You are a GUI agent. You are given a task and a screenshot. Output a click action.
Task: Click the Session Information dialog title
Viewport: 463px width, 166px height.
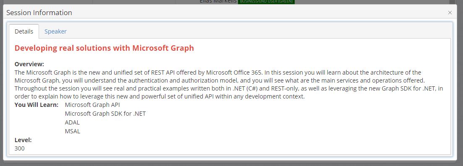[39, 13]
